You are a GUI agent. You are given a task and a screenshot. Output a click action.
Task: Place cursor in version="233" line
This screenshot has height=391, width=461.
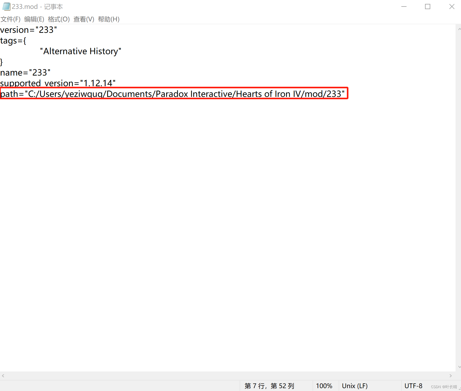point(28,30)
